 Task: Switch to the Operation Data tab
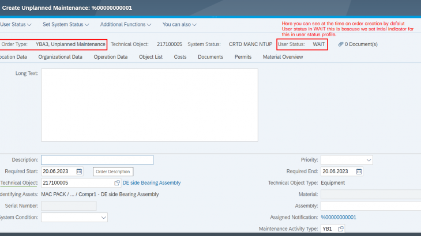point(110,57)
